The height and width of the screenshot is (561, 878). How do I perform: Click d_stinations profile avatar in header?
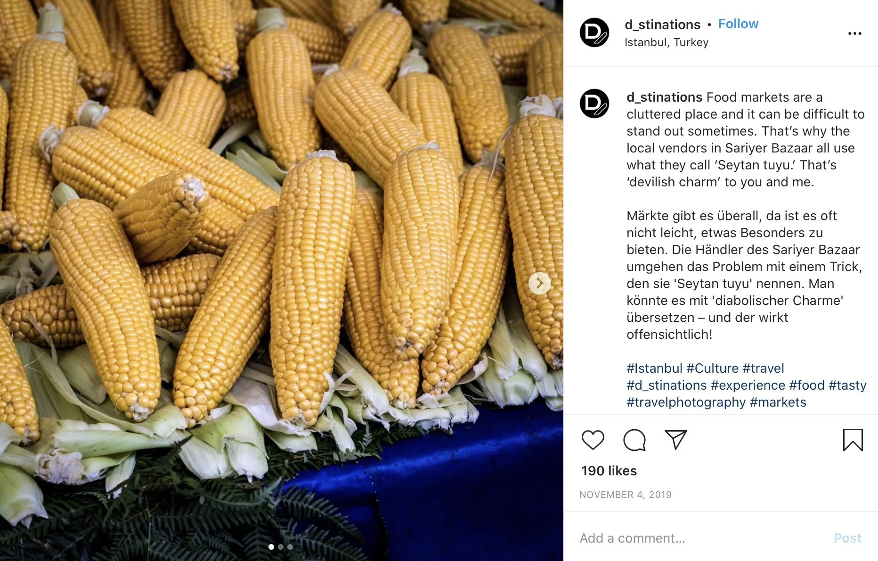(x=594, y=32)
